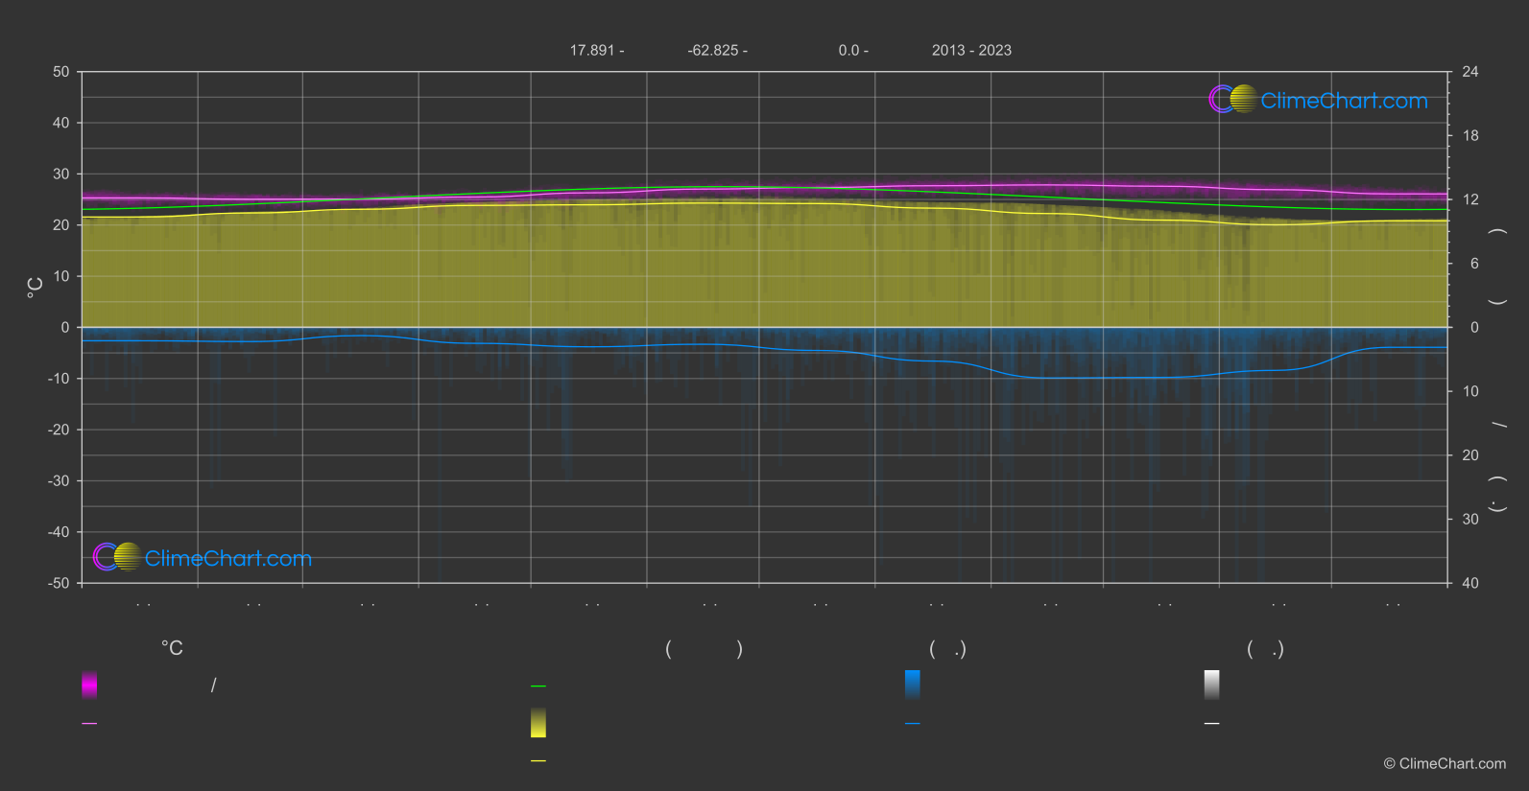Open the ClimeChart.com link at top right

pos(1344,101)
